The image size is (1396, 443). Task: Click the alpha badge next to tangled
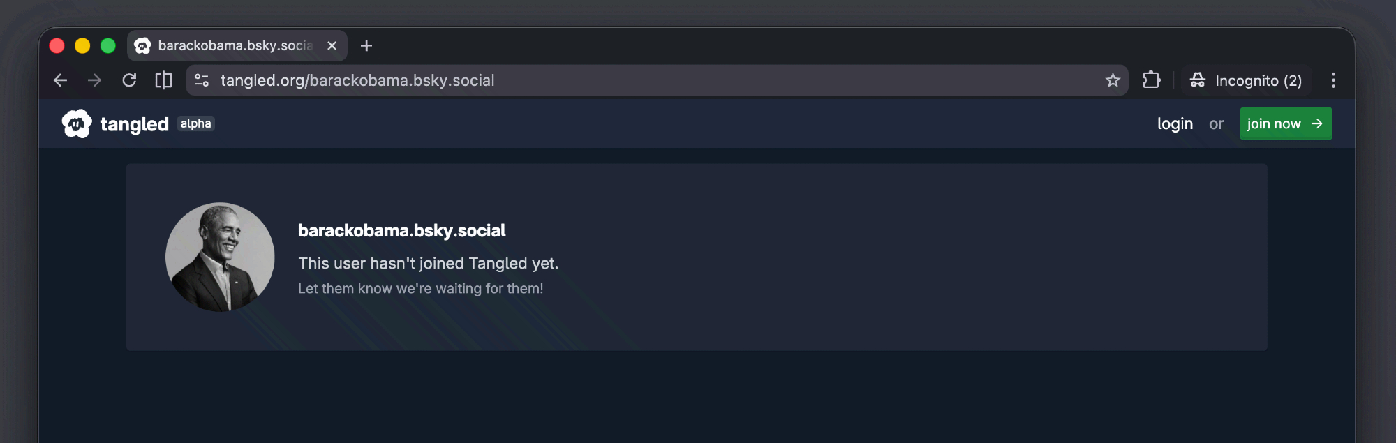click(x=195, y=123)
